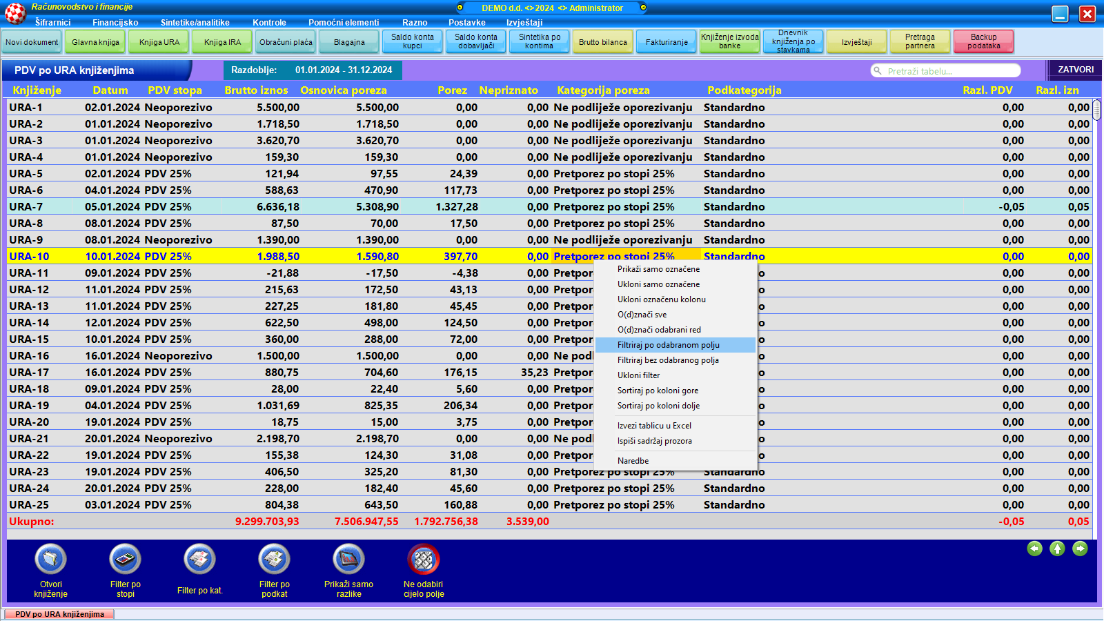
Task: Toggle the Ne odabiri cijelo polje icon
Action: point(424,560)
